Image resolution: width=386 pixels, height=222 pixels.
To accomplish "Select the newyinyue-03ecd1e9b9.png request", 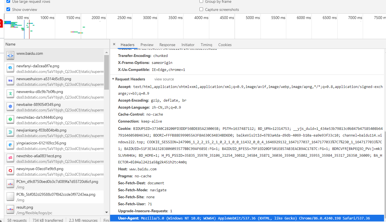I will point(54,171).
